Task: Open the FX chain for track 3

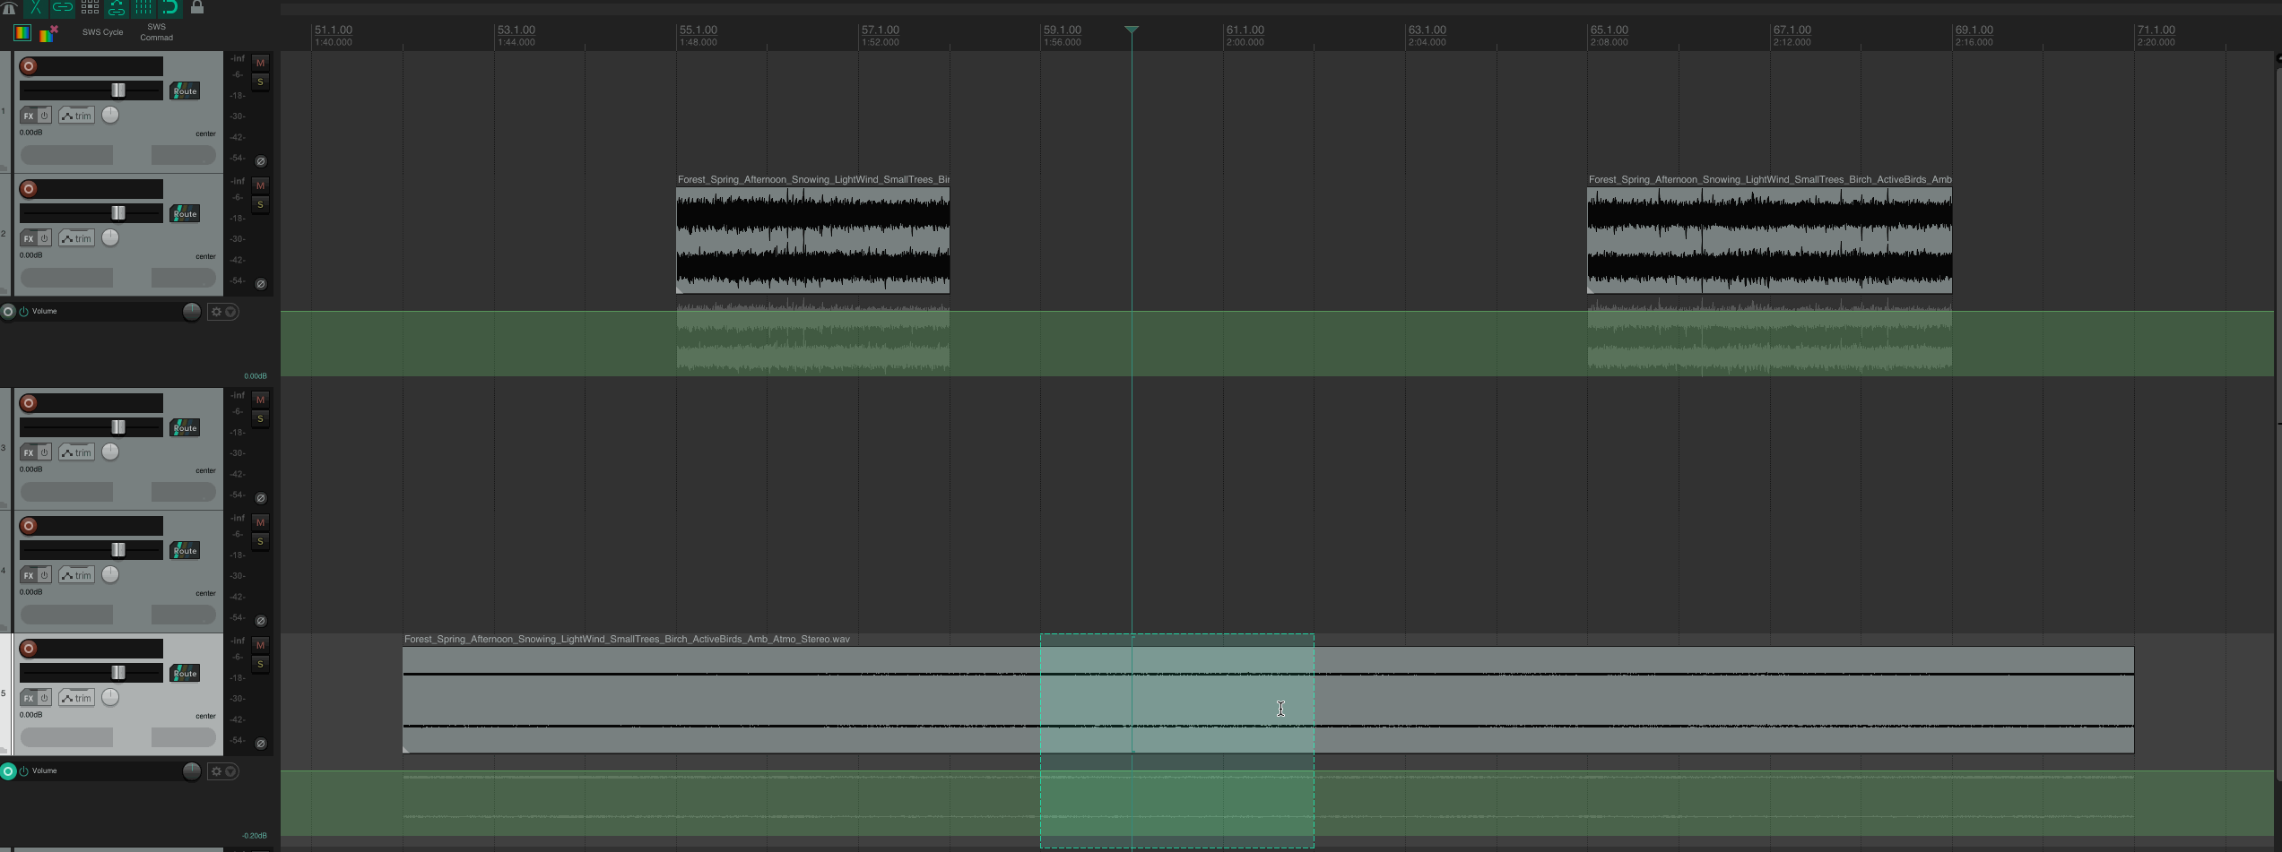Action: click(29, 452)
